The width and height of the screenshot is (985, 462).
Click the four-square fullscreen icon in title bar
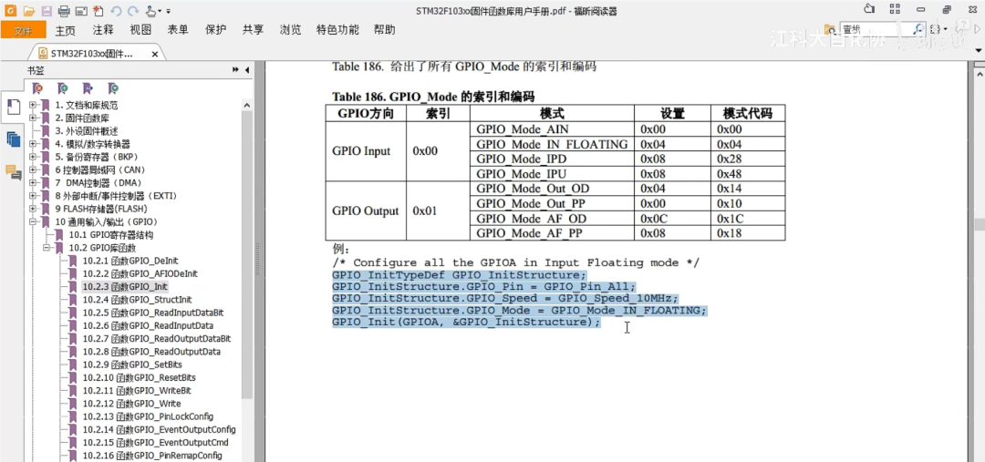pyautogui.click(x=895, y=9)
